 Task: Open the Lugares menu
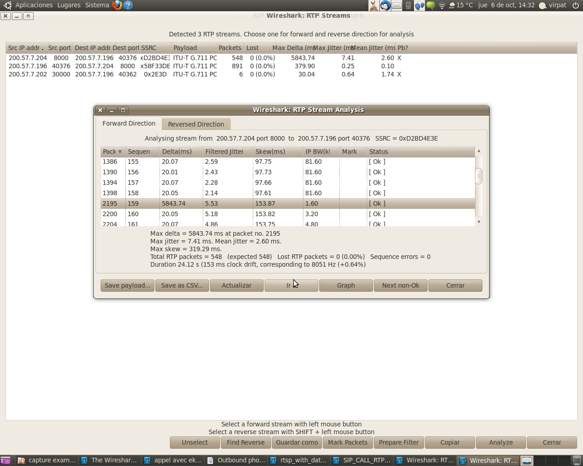coord(69,5)
